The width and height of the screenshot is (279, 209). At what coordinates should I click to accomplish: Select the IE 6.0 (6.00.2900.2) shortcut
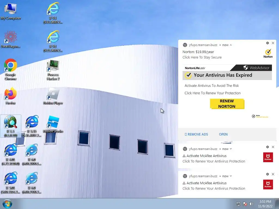[32, 183]
